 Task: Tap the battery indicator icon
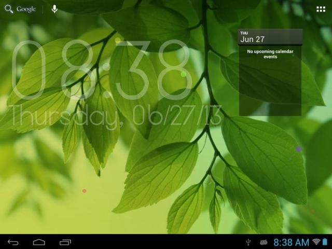pos(325,242)
